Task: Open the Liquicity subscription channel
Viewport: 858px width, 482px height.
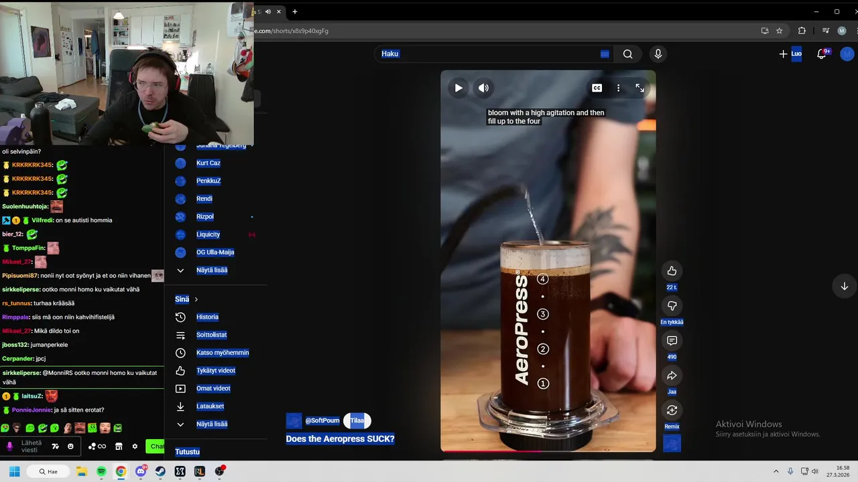Action: coord(208,234)
